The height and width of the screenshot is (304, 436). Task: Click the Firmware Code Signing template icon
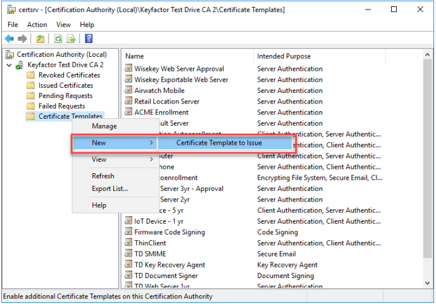tap(128, 231)
